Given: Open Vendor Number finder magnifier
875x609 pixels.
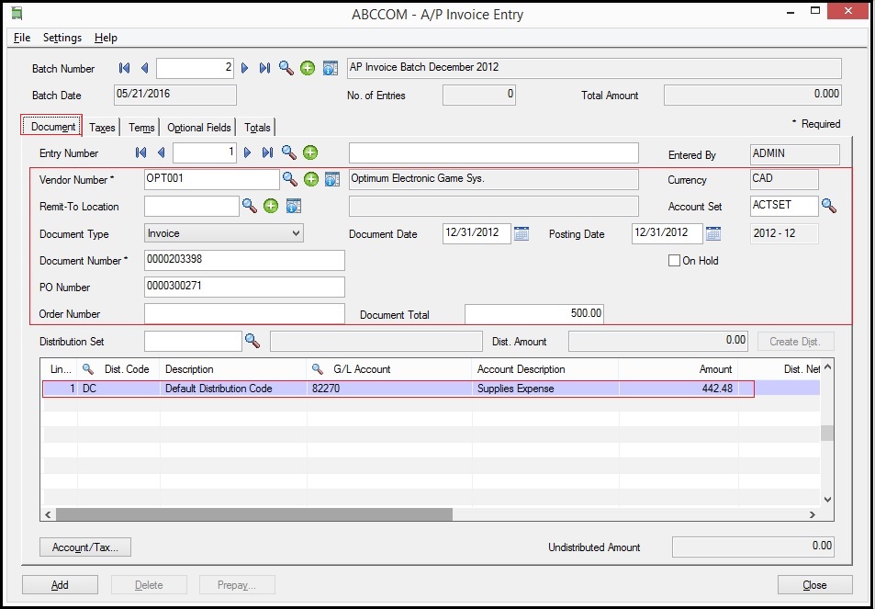Looking at the screenshot, I should coord(289,178).
